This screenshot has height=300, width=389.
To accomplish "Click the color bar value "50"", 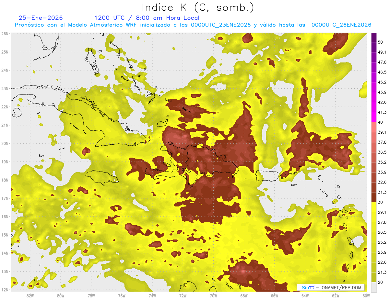I will [381, 42].
